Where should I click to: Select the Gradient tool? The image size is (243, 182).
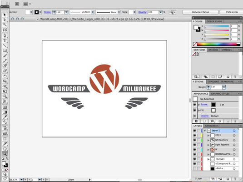5,112
